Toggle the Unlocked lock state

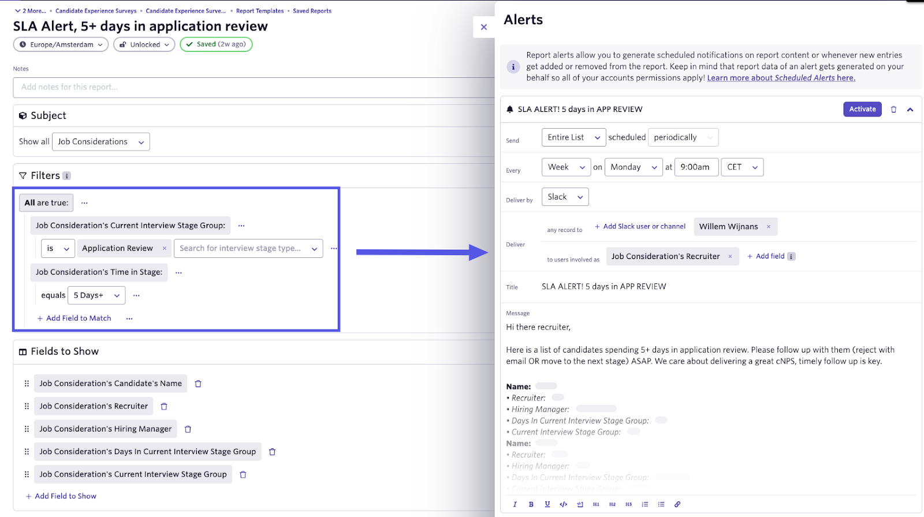tap(144, 44)
